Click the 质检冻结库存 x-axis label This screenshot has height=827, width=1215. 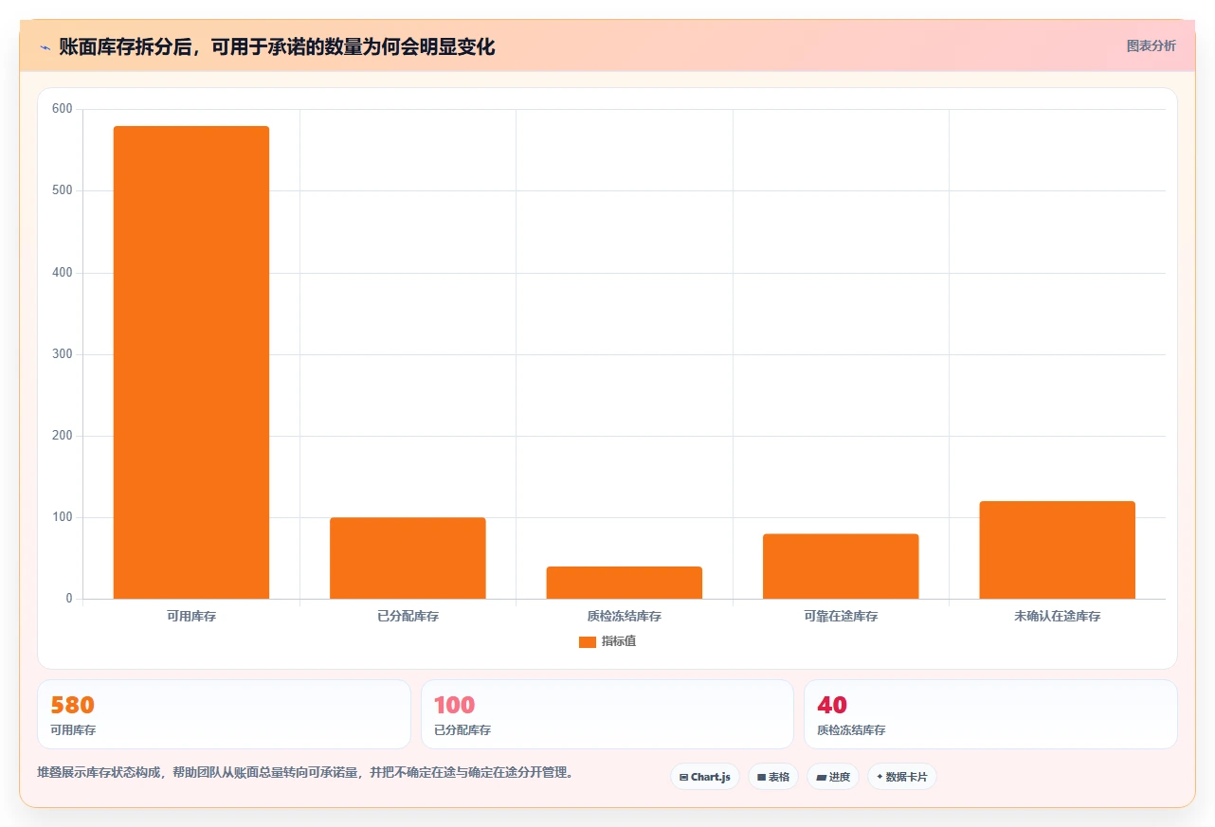625,616
